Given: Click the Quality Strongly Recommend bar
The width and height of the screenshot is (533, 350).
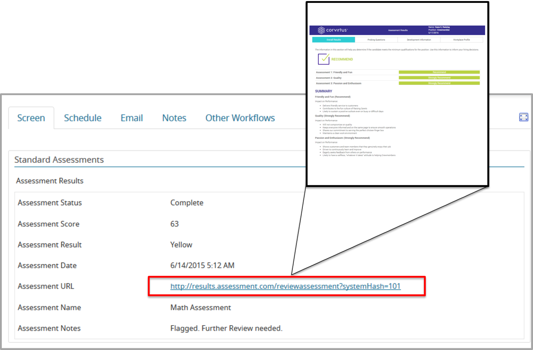Looking at the screenshot, I should [x=439, y=78].
